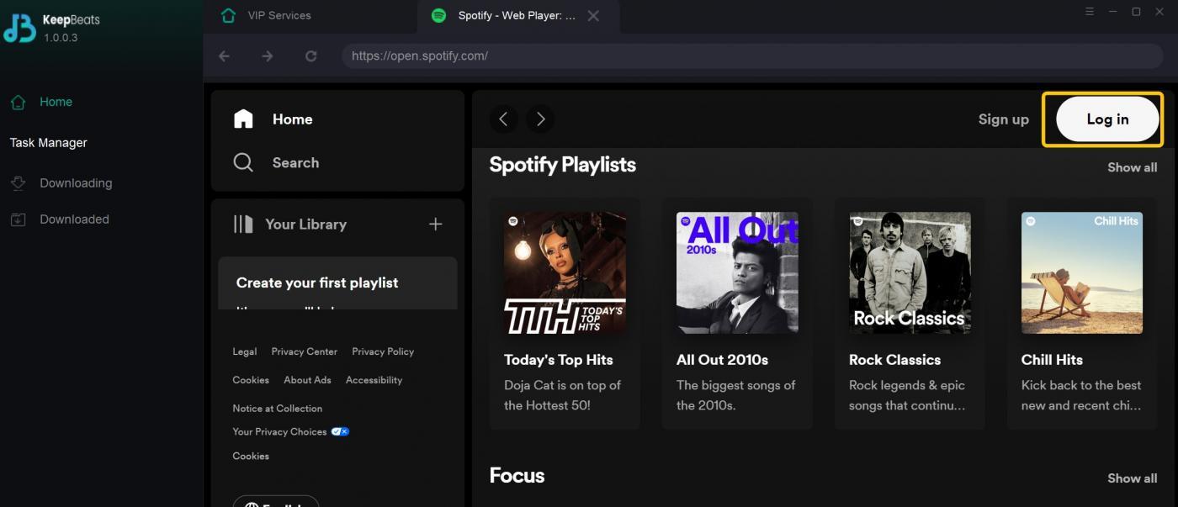Select Home in the KeepBeats sidebar
1178x507 pixels.
pos(56,101)
